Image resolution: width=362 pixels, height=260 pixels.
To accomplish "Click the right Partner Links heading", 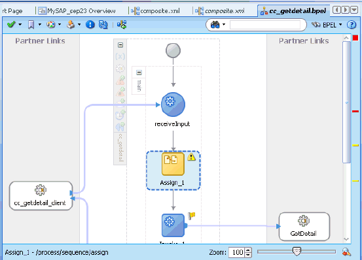I will pyautogui.click(x=304, y=41).
